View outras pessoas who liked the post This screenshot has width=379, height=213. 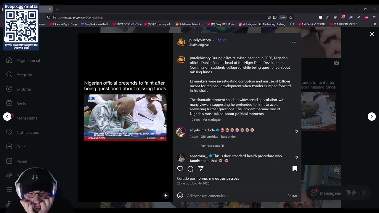pyautogui.click(x=227, y=178)
